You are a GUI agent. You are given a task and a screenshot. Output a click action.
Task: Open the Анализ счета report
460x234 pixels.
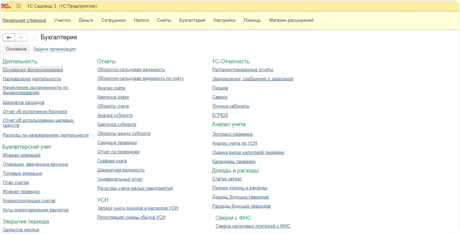(111, 88)
